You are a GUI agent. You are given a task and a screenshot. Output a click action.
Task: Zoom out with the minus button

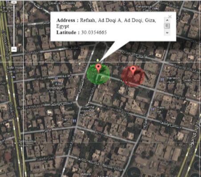(x=14, y=49)
